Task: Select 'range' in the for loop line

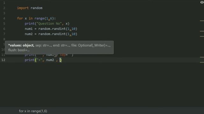Action: (40, 18)
